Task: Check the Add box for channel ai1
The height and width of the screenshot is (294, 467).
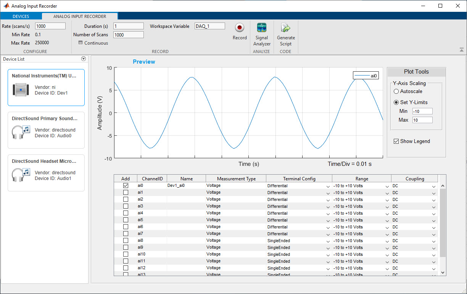Action: [x=126, y=193]
